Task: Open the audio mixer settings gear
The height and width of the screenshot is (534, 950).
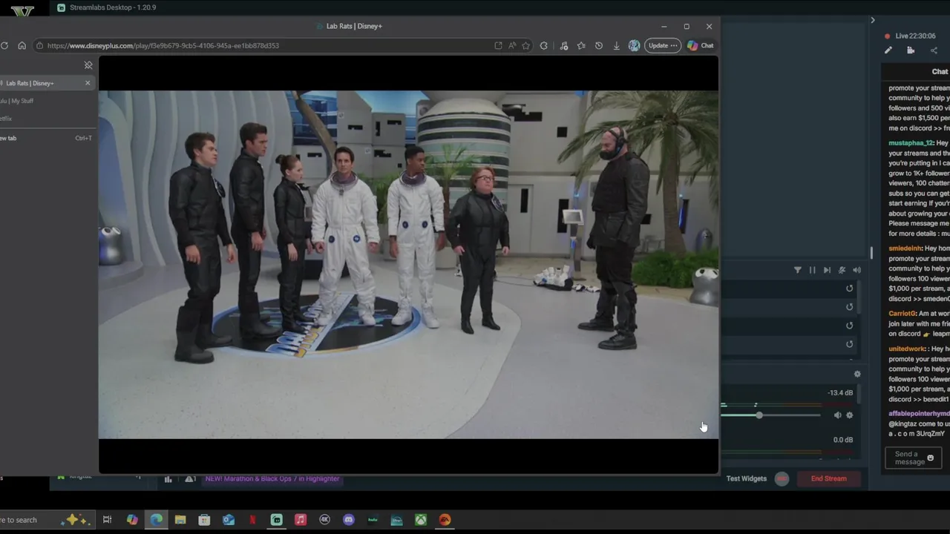Action: [857, 375]
